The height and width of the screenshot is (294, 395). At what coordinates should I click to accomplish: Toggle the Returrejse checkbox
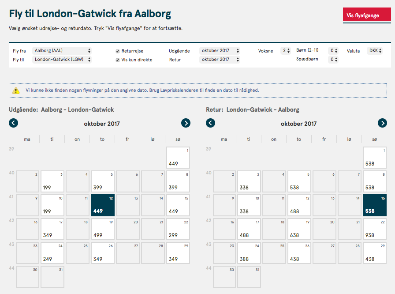pyautogui.click(x=117, y=51)
